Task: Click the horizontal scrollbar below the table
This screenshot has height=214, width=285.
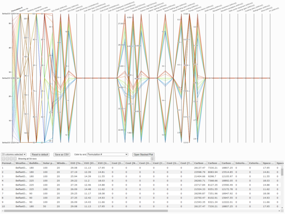Action: click(86, 211)
